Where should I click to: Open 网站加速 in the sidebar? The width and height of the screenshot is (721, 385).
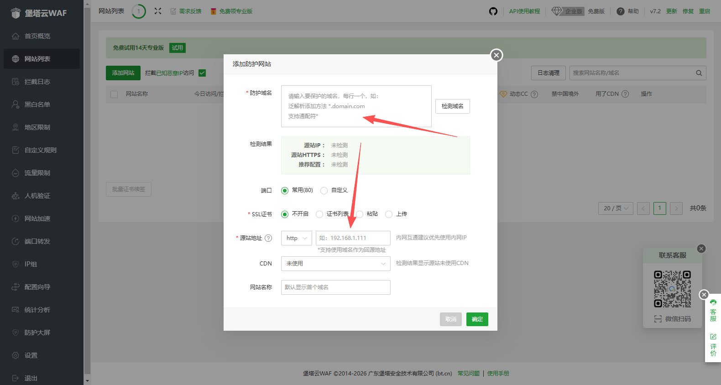point(42,219)
